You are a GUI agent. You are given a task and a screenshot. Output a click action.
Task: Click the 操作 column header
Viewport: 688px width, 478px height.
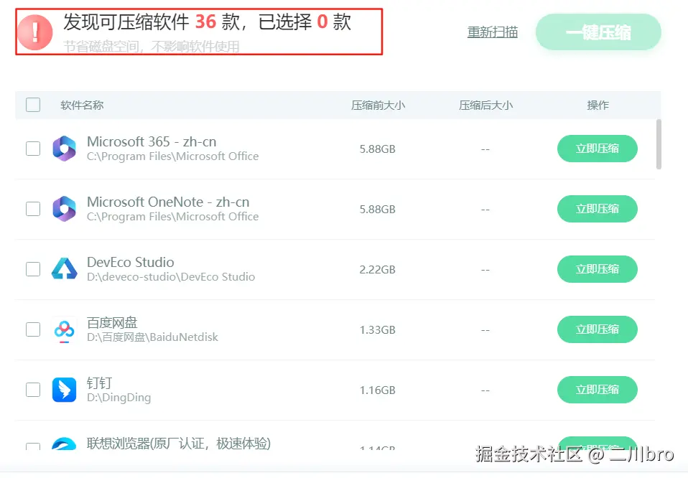(x=598, y=106)
